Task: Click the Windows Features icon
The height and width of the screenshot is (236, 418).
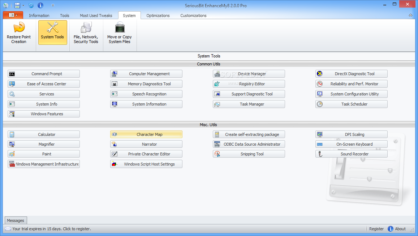Action: point(12,114)
